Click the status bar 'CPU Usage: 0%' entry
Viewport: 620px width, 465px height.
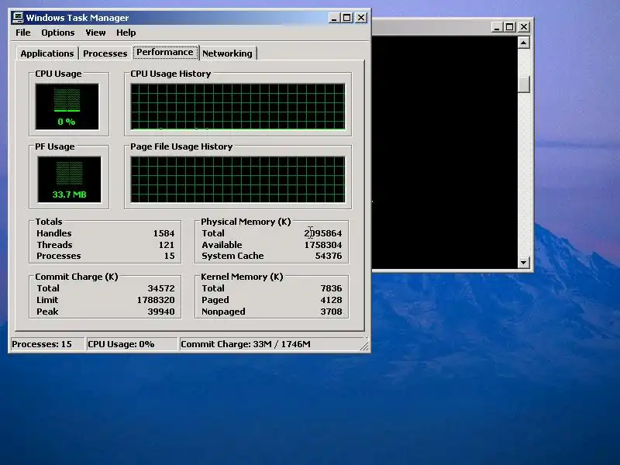point(131,344)
